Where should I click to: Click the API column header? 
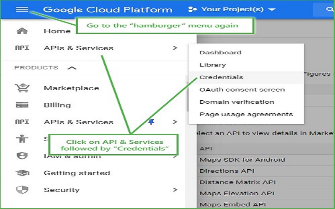(206, 148)
